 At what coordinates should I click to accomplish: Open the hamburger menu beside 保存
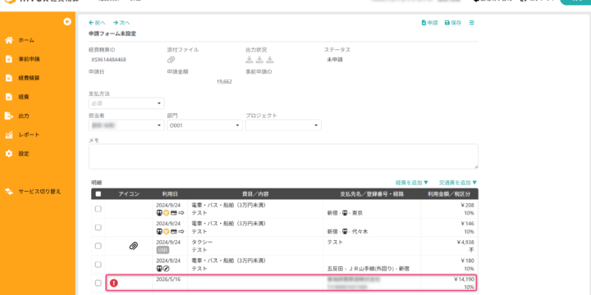471,23
